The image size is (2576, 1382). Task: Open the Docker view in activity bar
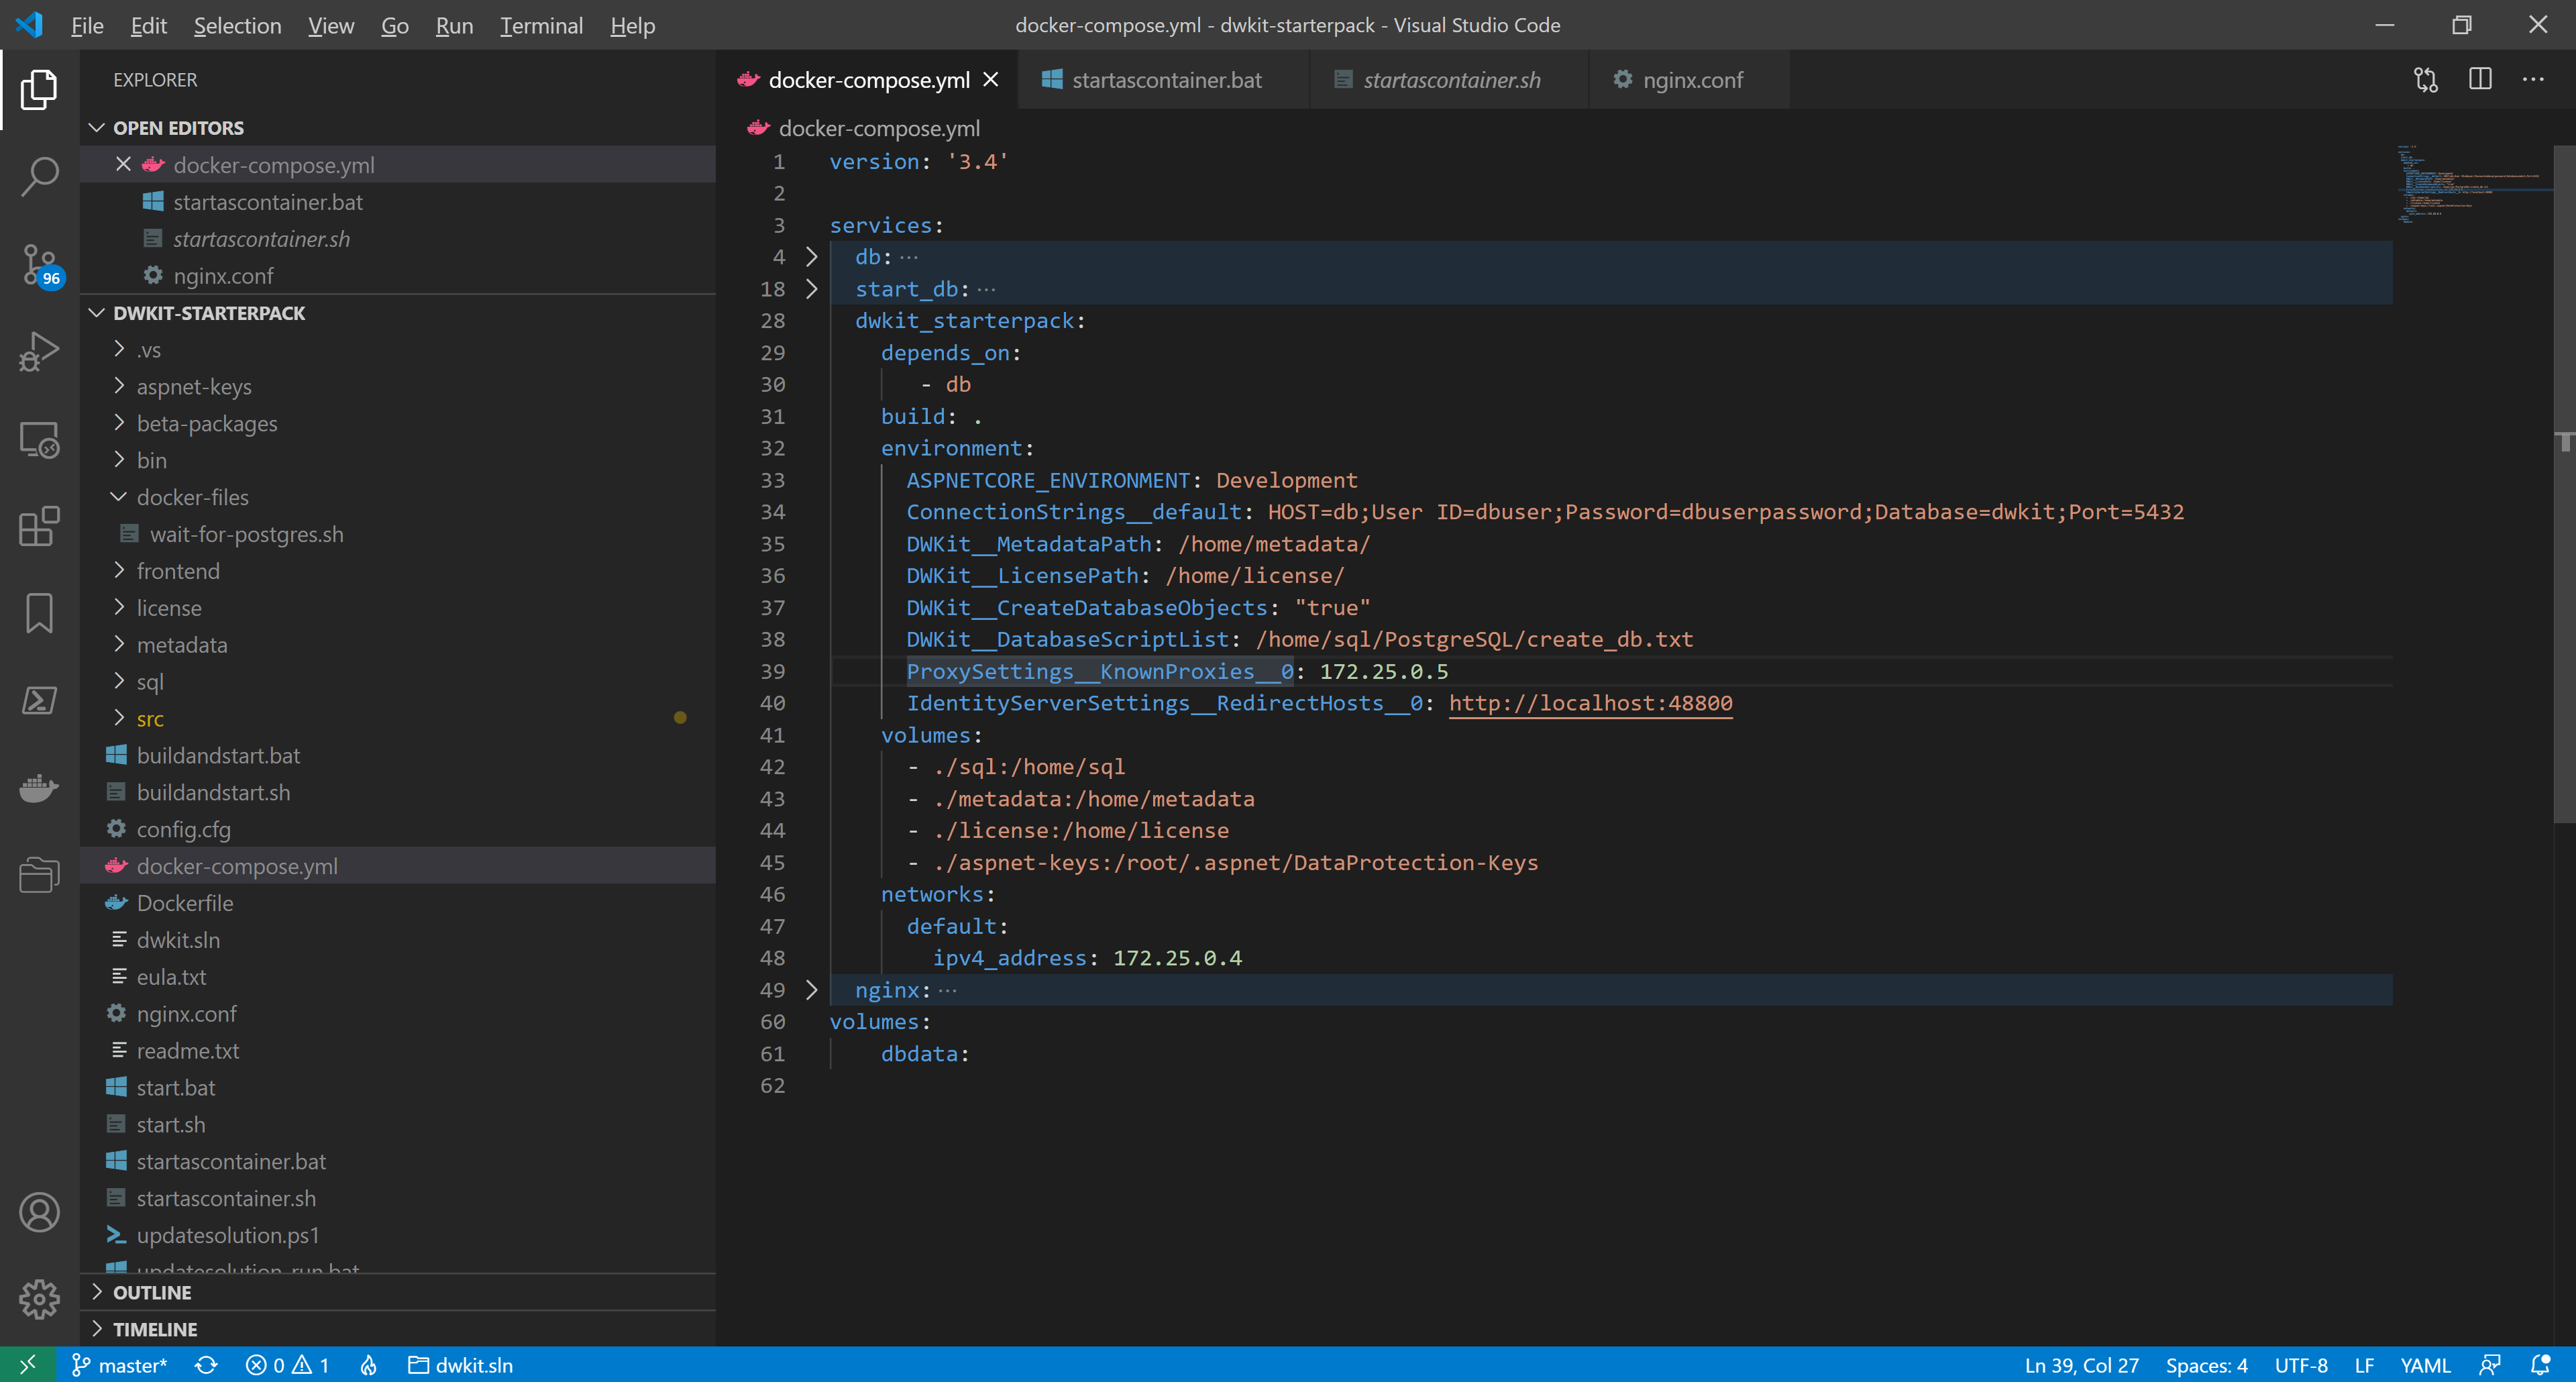point(39,788)
